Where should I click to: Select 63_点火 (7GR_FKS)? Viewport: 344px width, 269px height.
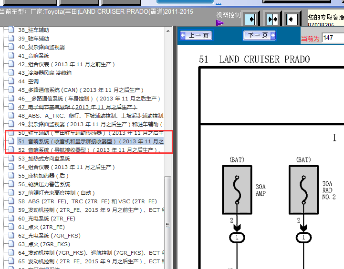tap(44, 244)
